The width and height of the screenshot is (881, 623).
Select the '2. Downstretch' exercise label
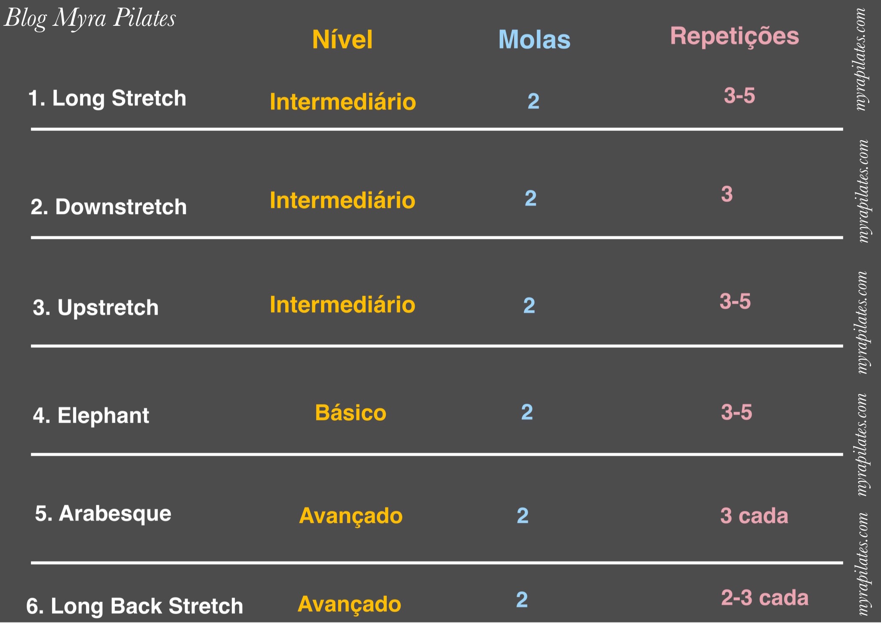pos(109,207)
